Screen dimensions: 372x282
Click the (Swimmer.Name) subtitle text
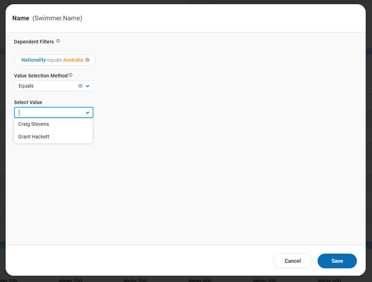click(57, 18)
